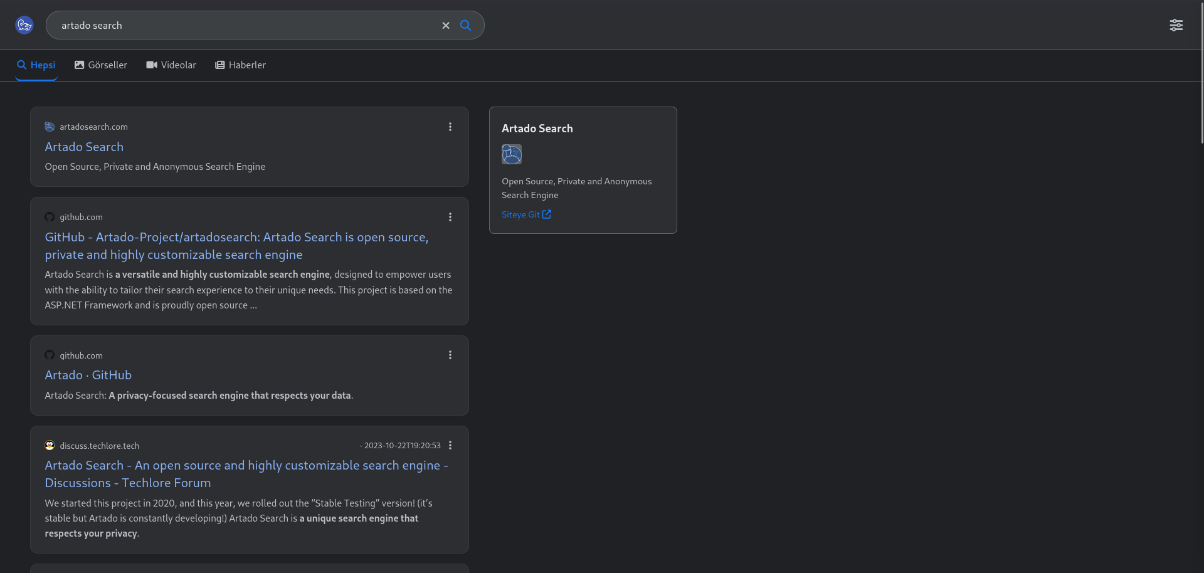
Task: Switch to the Videolar tab
Action: 171,65
